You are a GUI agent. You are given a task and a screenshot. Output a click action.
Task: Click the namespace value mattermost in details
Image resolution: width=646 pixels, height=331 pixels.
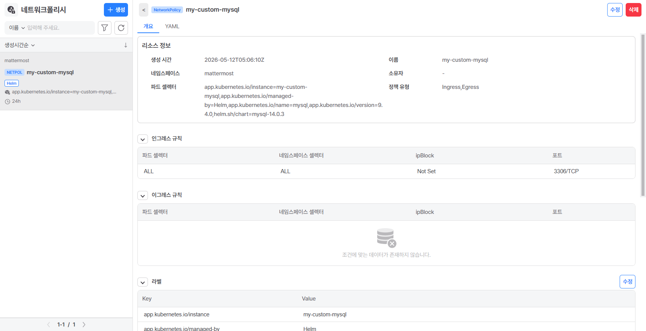(x=219, y=73)
